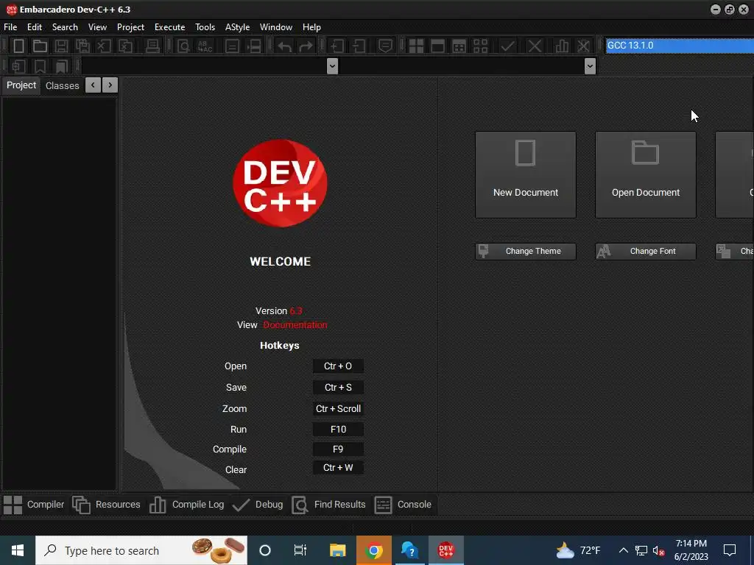Click the red Documentation link
This screenshot has height=565, width=754.
click(295, 324)
